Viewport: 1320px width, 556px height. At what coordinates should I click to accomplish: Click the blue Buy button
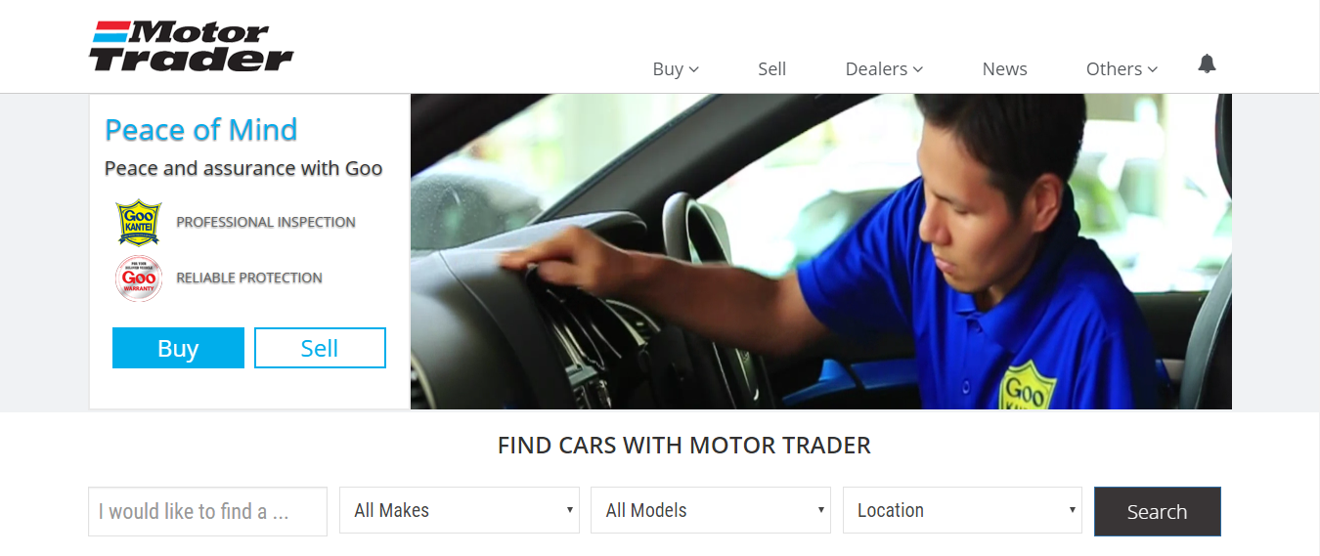[178, 348]
